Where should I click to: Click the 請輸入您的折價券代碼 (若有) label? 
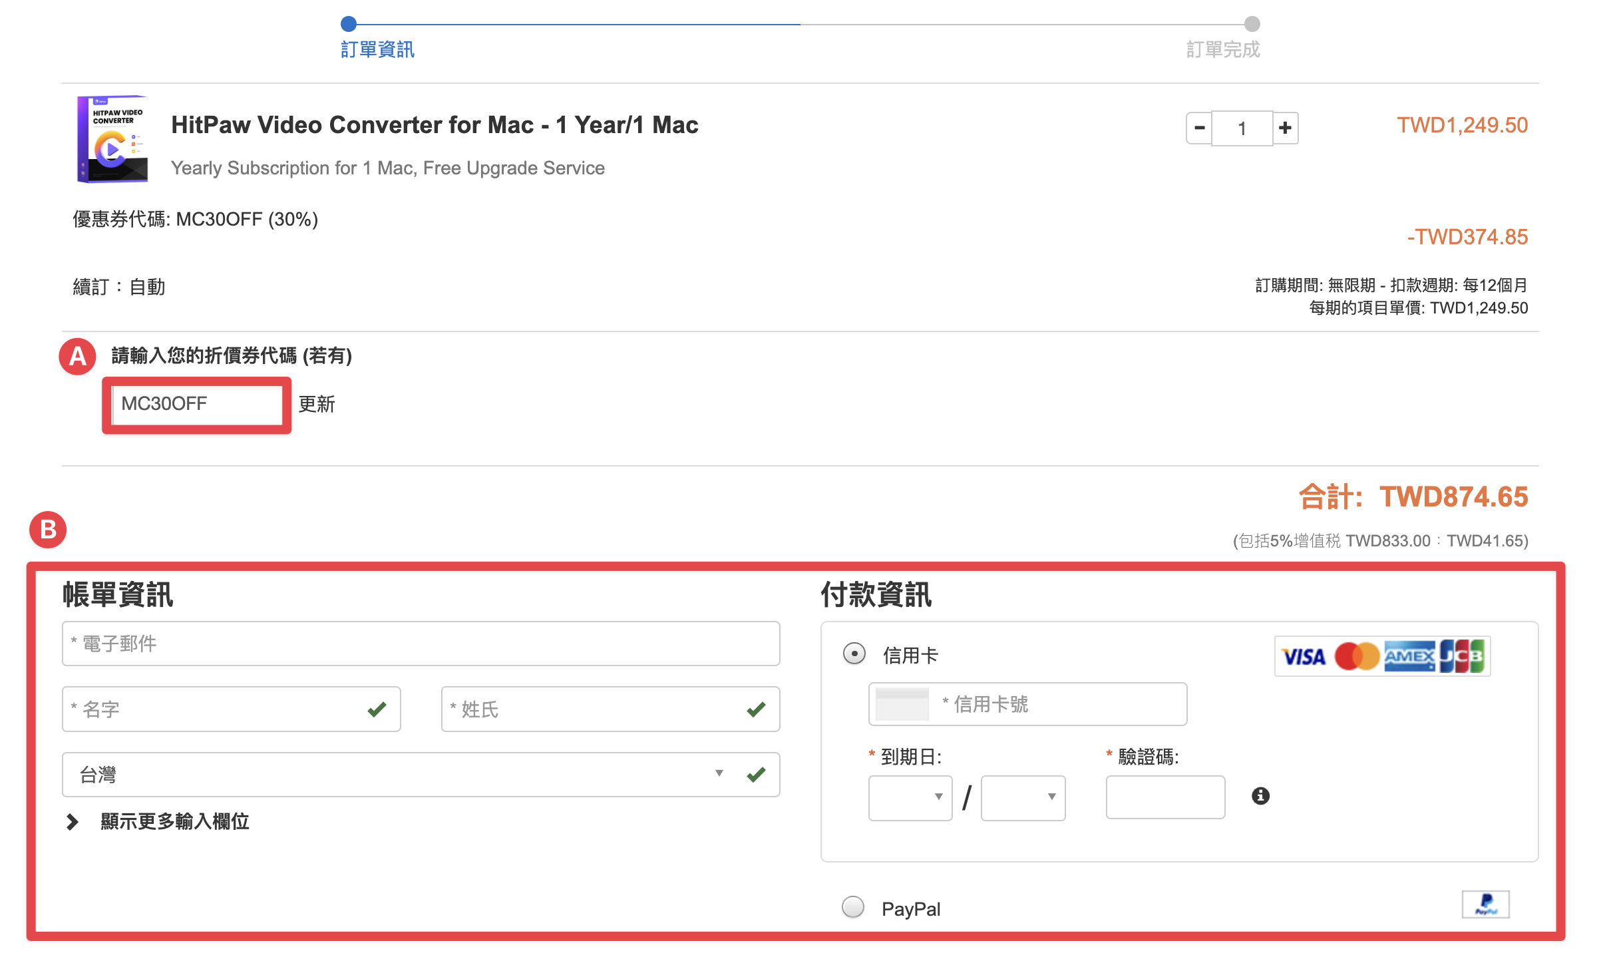(x=232, y=356)
